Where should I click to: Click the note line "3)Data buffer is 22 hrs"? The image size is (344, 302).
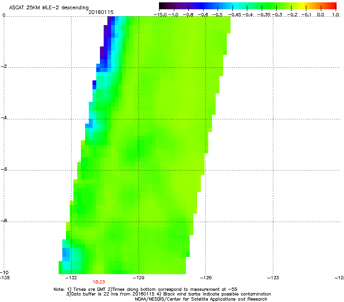tap(168, 294)
